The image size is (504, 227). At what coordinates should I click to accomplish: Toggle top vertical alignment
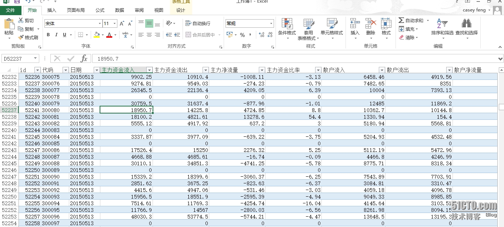(x=141, y=23)
